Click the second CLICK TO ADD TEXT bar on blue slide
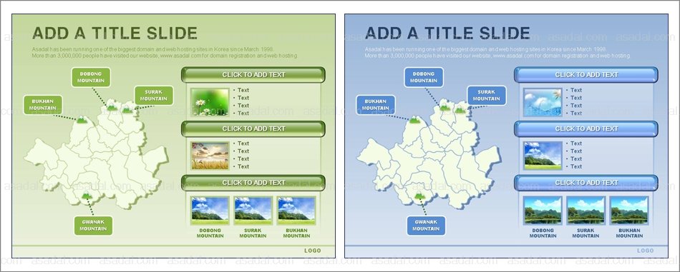The image size is (680, 272). click(x=586, y=129)
